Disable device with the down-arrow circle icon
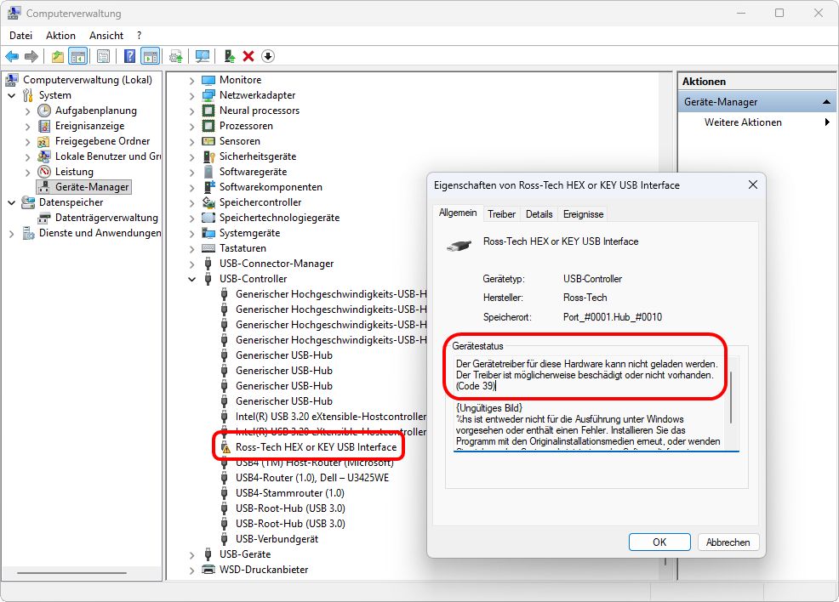The width and height of the screenshot is (839, 602). point(268,56)
